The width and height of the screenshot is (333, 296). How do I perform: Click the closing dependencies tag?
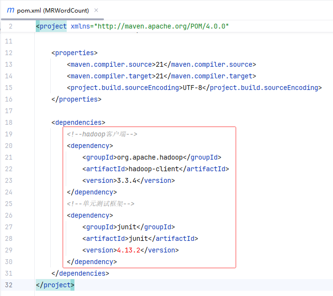tap(80, 273)
